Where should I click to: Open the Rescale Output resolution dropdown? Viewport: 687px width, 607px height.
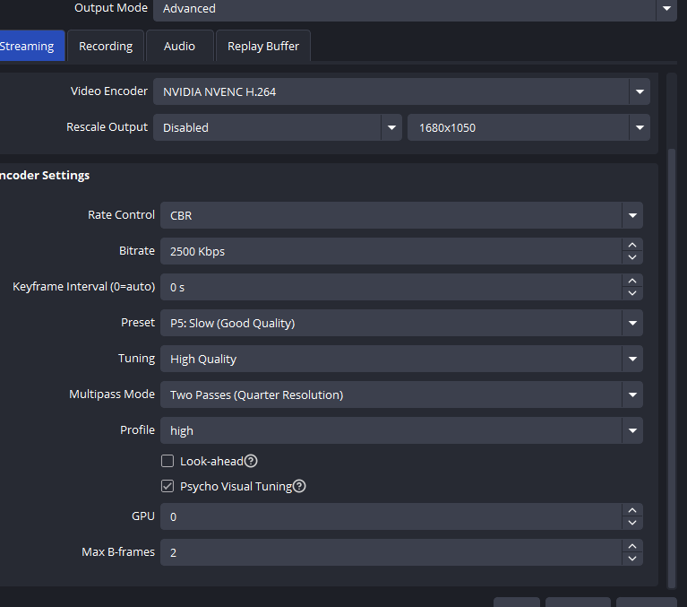pyautogui.click(x=528, y=127)
